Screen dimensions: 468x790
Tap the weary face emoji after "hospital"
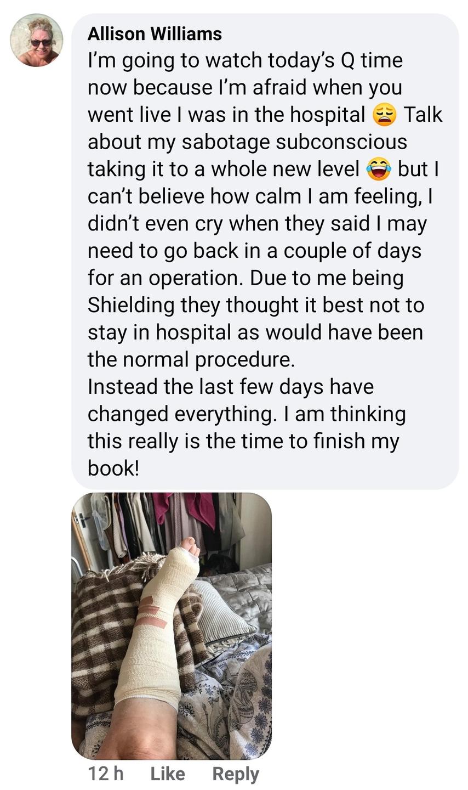click(384, 115)
